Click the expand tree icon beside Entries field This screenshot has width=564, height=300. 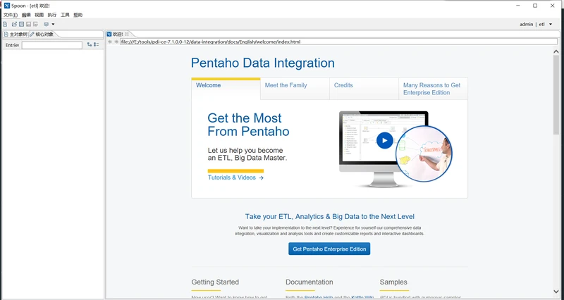click(x=90, y=44)
